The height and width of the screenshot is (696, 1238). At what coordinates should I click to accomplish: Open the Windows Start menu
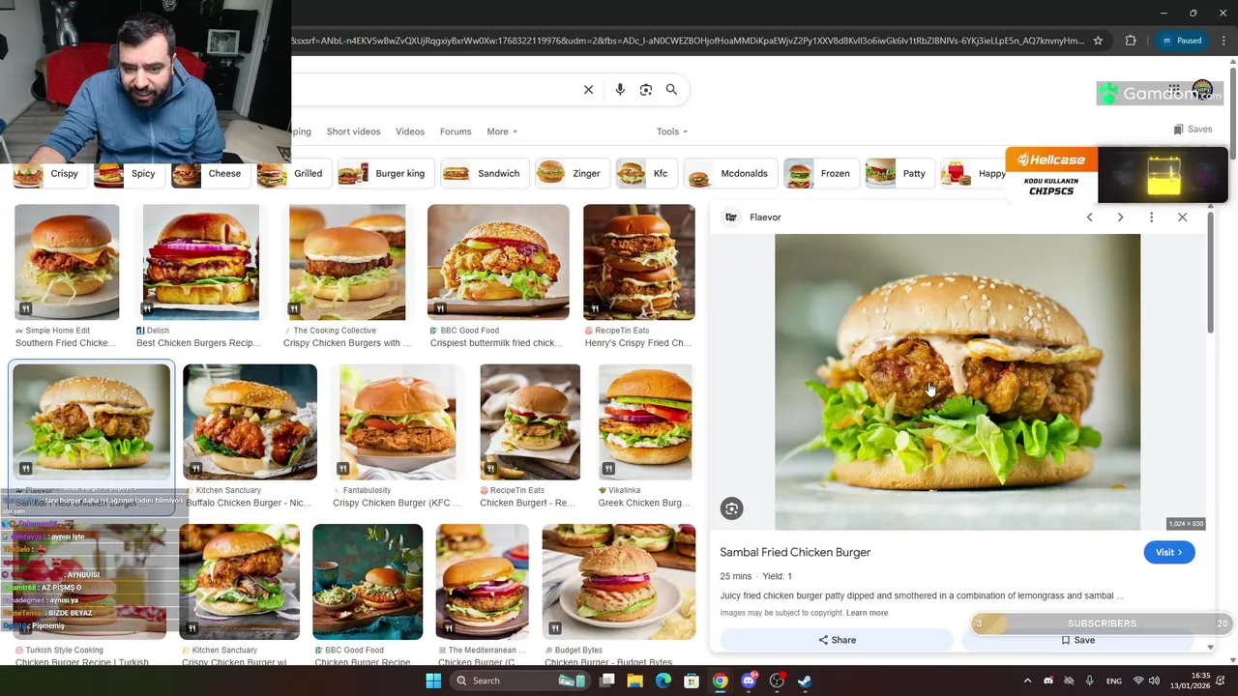pyautogui.click(x=433, y=681)
